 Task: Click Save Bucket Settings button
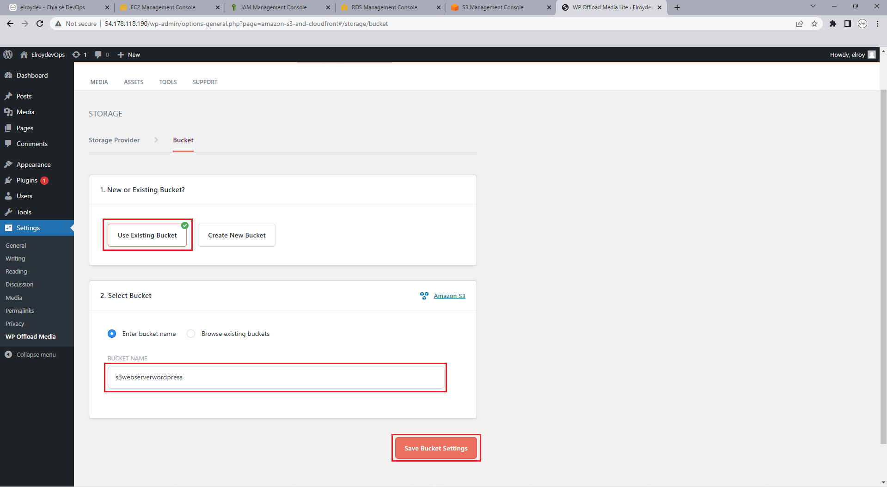click(436, 448)
